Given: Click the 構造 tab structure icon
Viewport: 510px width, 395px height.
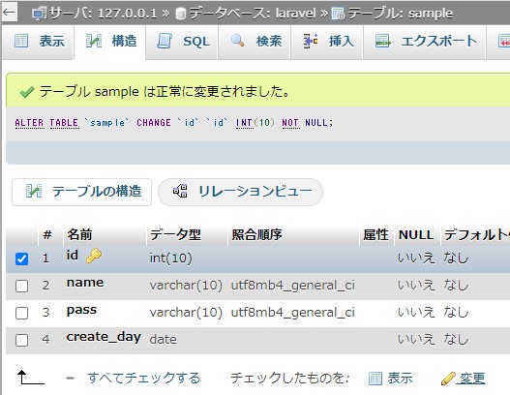Looking at the screenshot, I should [94, 41].
